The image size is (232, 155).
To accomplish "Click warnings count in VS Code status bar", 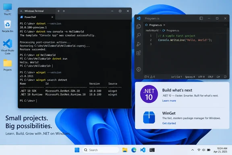I will pyautogui.click(x=153, y=77).
